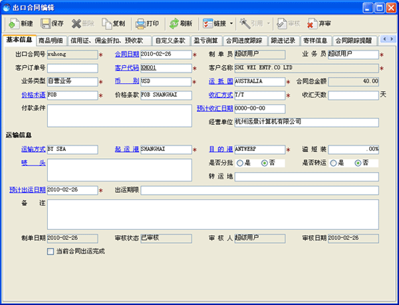Click the 引用 (Quote) wand icon
This screenshot has height=305, width=399.
245,24
